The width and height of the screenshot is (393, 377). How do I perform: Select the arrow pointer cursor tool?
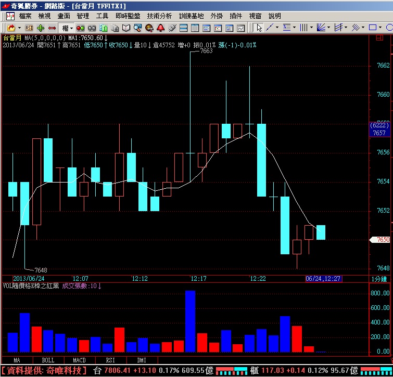click(259, 28)
